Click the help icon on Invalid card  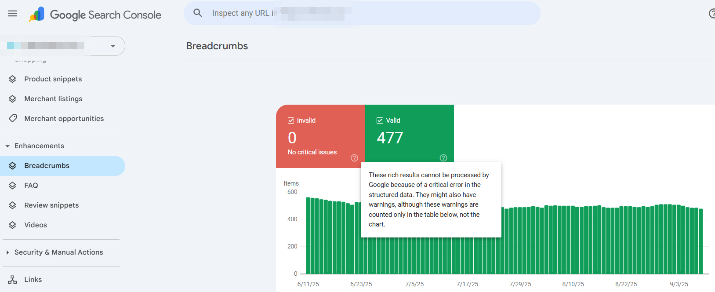tap(354, 158)
